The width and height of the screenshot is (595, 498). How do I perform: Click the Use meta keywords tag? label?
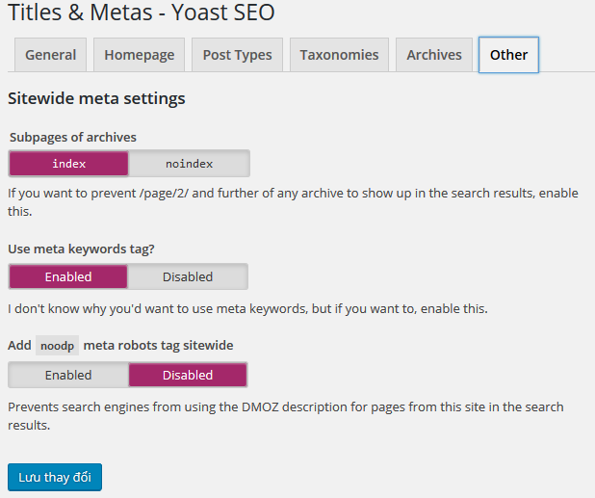[x=81, y=249]
